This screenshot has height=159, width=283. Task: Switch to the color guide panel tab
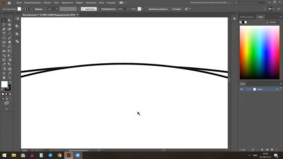(247, 17)
